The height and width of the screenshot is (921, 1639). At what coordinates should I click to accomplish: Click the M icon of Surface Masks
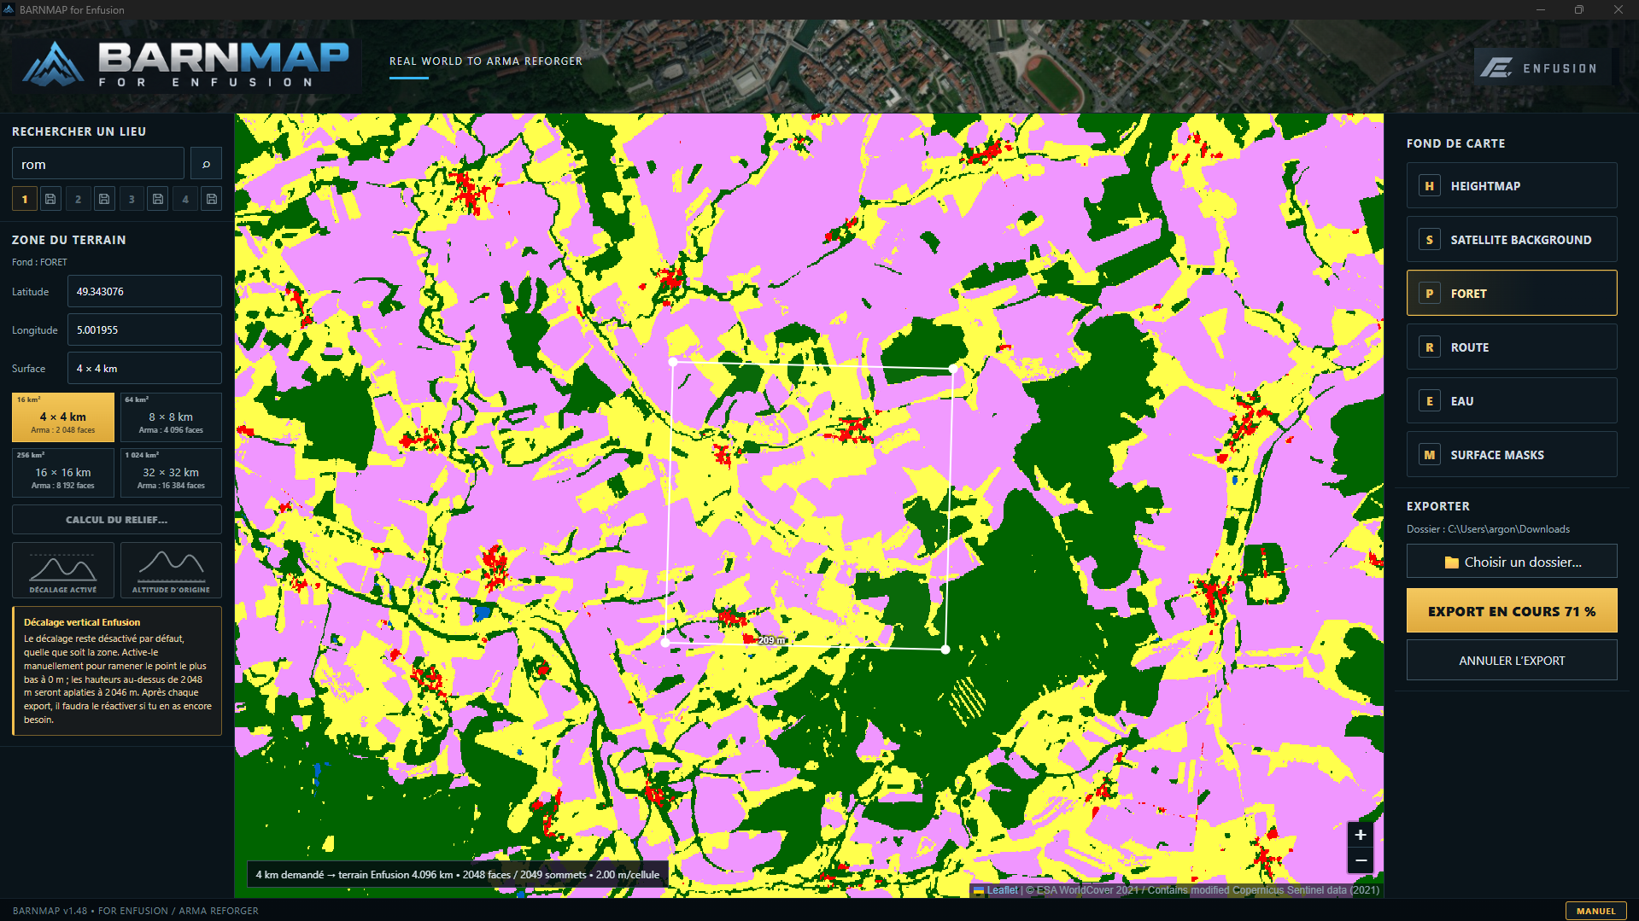tap(1429, 455)
